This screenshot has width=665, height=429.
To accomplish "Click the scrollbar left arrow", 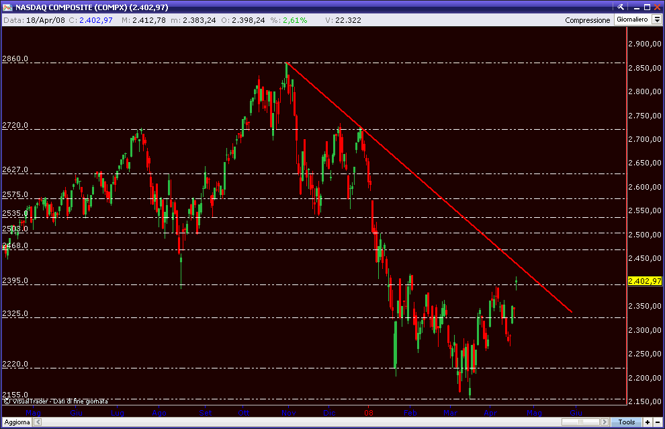I will [38, 422].
